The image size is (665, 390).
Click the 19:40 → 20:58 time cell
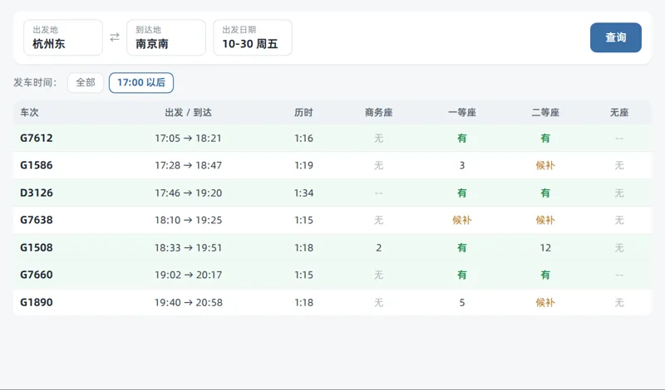189,302
